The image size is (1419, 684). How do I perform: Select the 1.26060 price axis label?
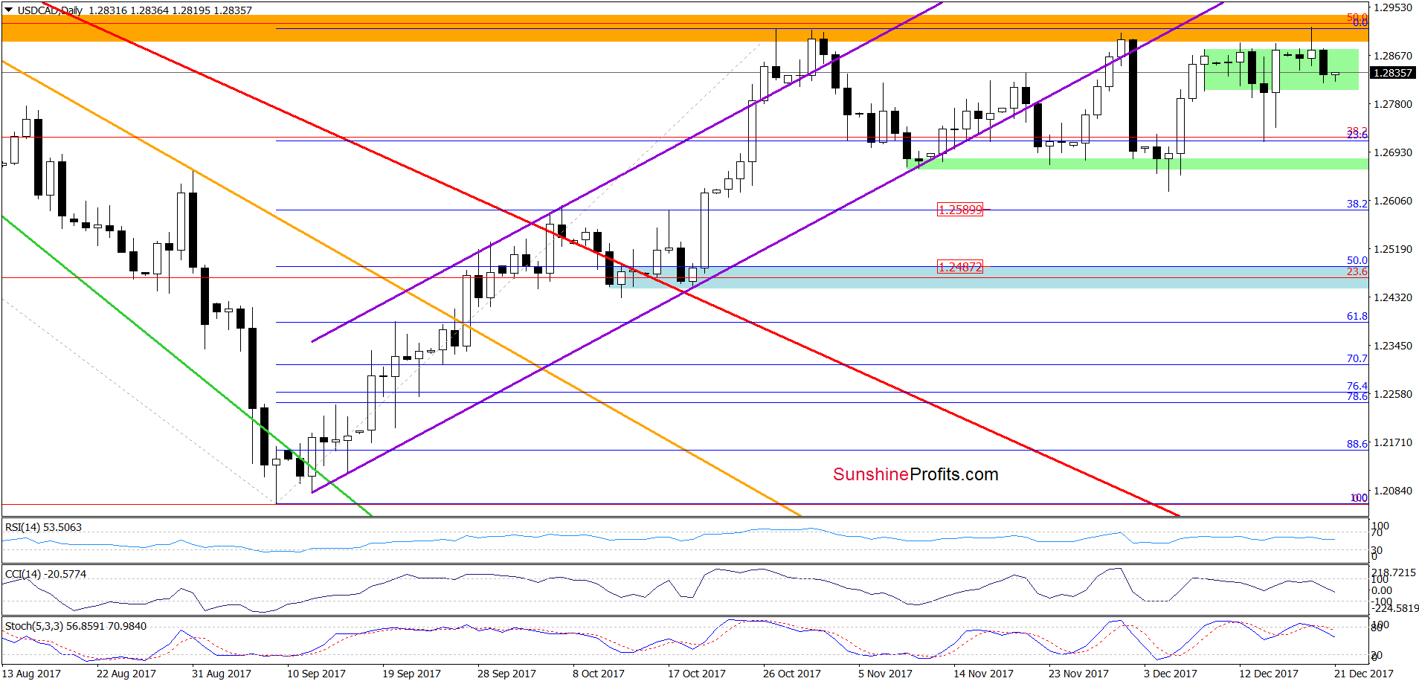pos(1392,201)
